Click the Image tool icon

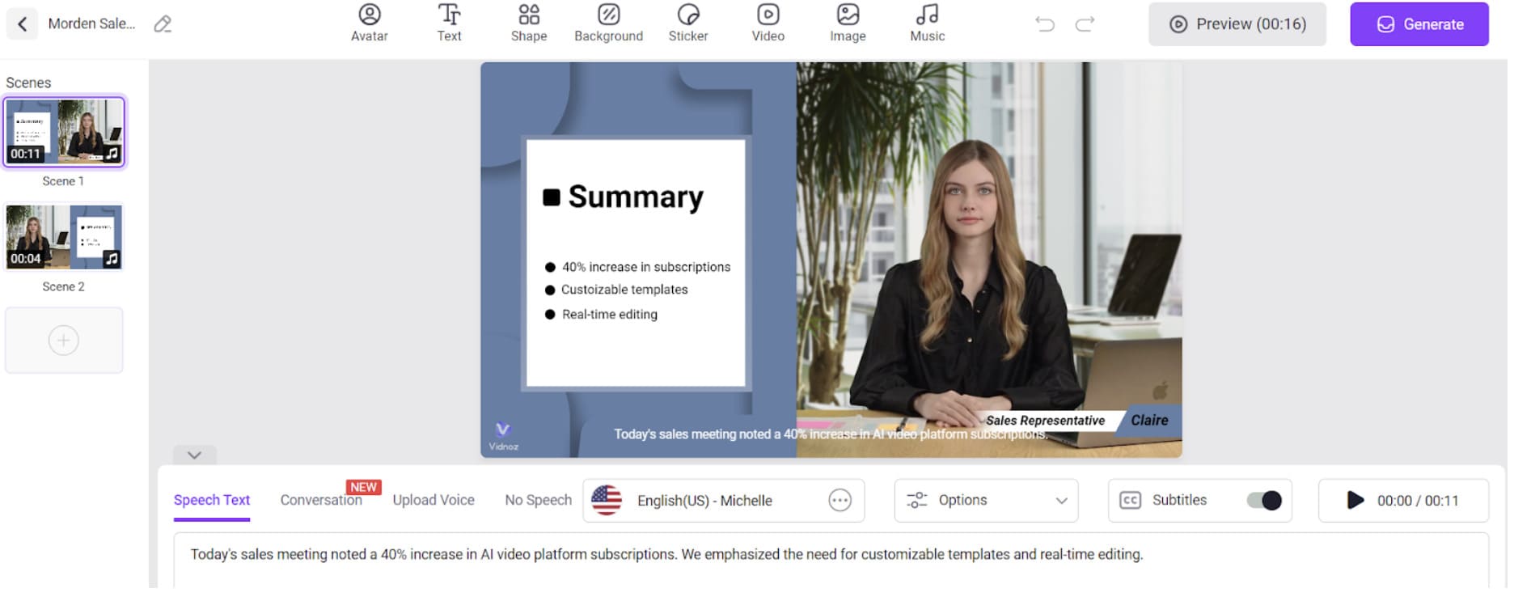point(847,23)
